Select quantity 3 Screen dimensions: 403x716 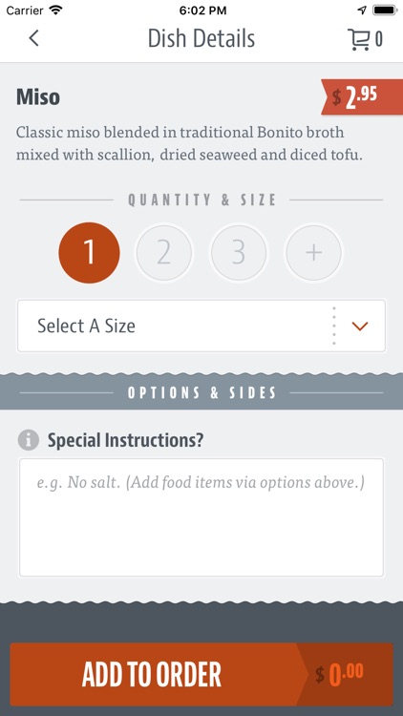tap(239, 253)
